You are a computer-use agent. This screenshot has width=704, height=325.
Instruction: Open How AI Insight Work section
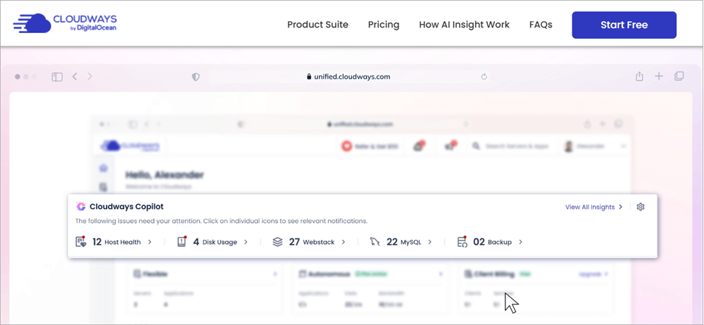click(464, 25)
